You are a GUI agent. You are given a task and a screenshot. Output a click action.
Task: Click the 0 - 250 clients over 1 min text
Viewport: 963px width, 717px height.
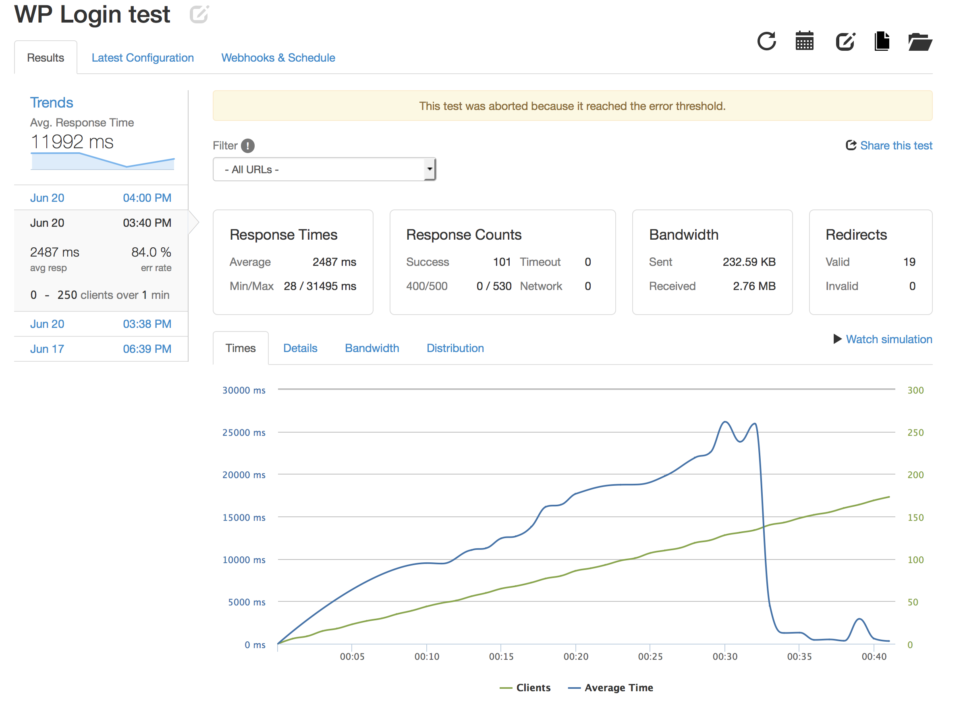click(x=100, y=295)
